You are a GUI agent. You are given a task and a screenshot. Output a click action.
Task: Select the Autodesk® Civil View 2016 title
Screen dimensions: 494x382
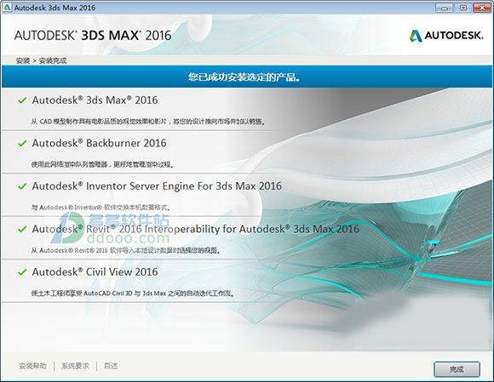click(x=95, y=272)
